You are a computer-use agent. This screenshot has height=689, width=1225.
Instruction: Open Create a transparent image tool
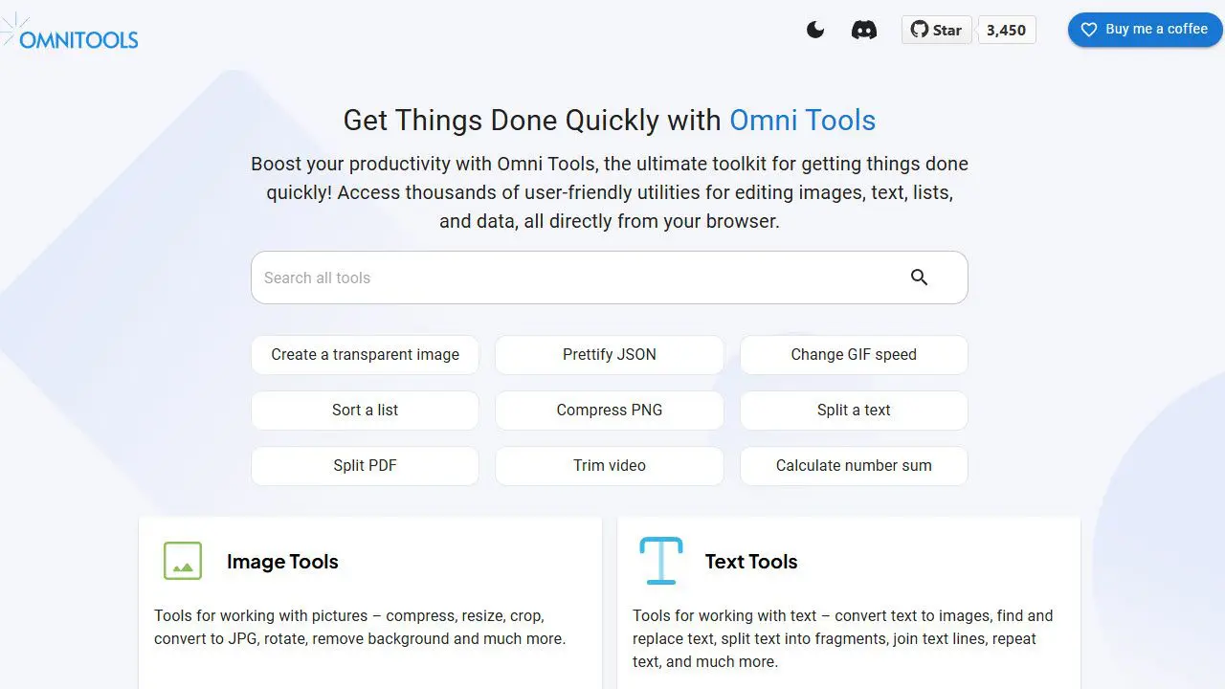click(365, 354)
